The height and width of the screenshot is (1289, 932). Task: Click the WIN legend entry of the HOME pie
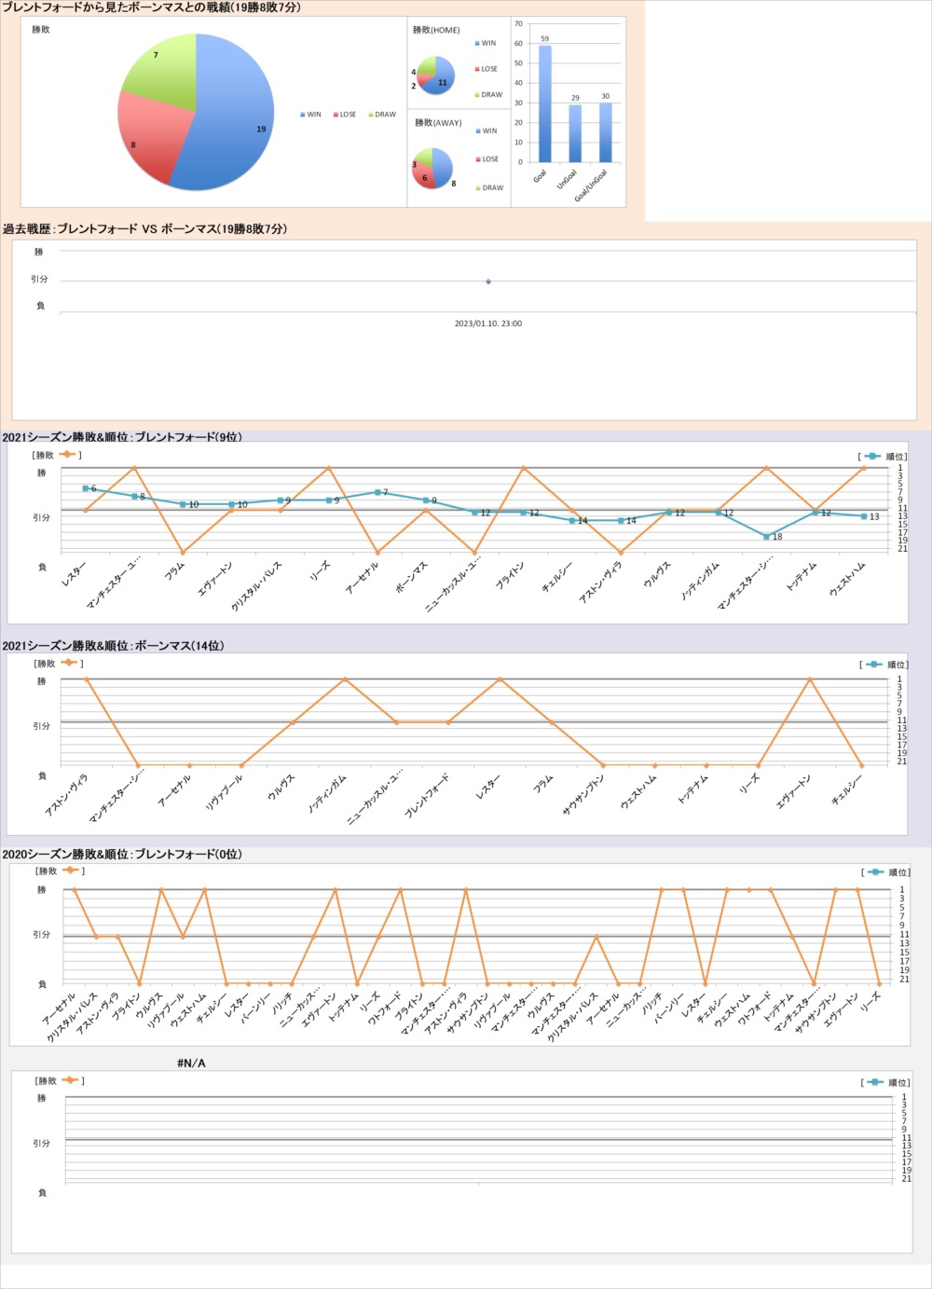click(486, 43)
